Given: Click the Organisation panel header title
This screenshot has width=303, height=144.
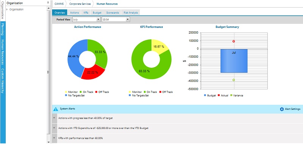Looking at the screenshot, I should tap(15, 3).
